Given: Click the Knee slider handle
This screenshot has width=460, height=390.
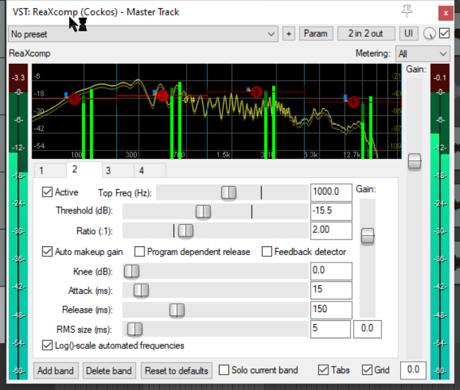Looking at the screenshot, I should [x=132, y=271].
